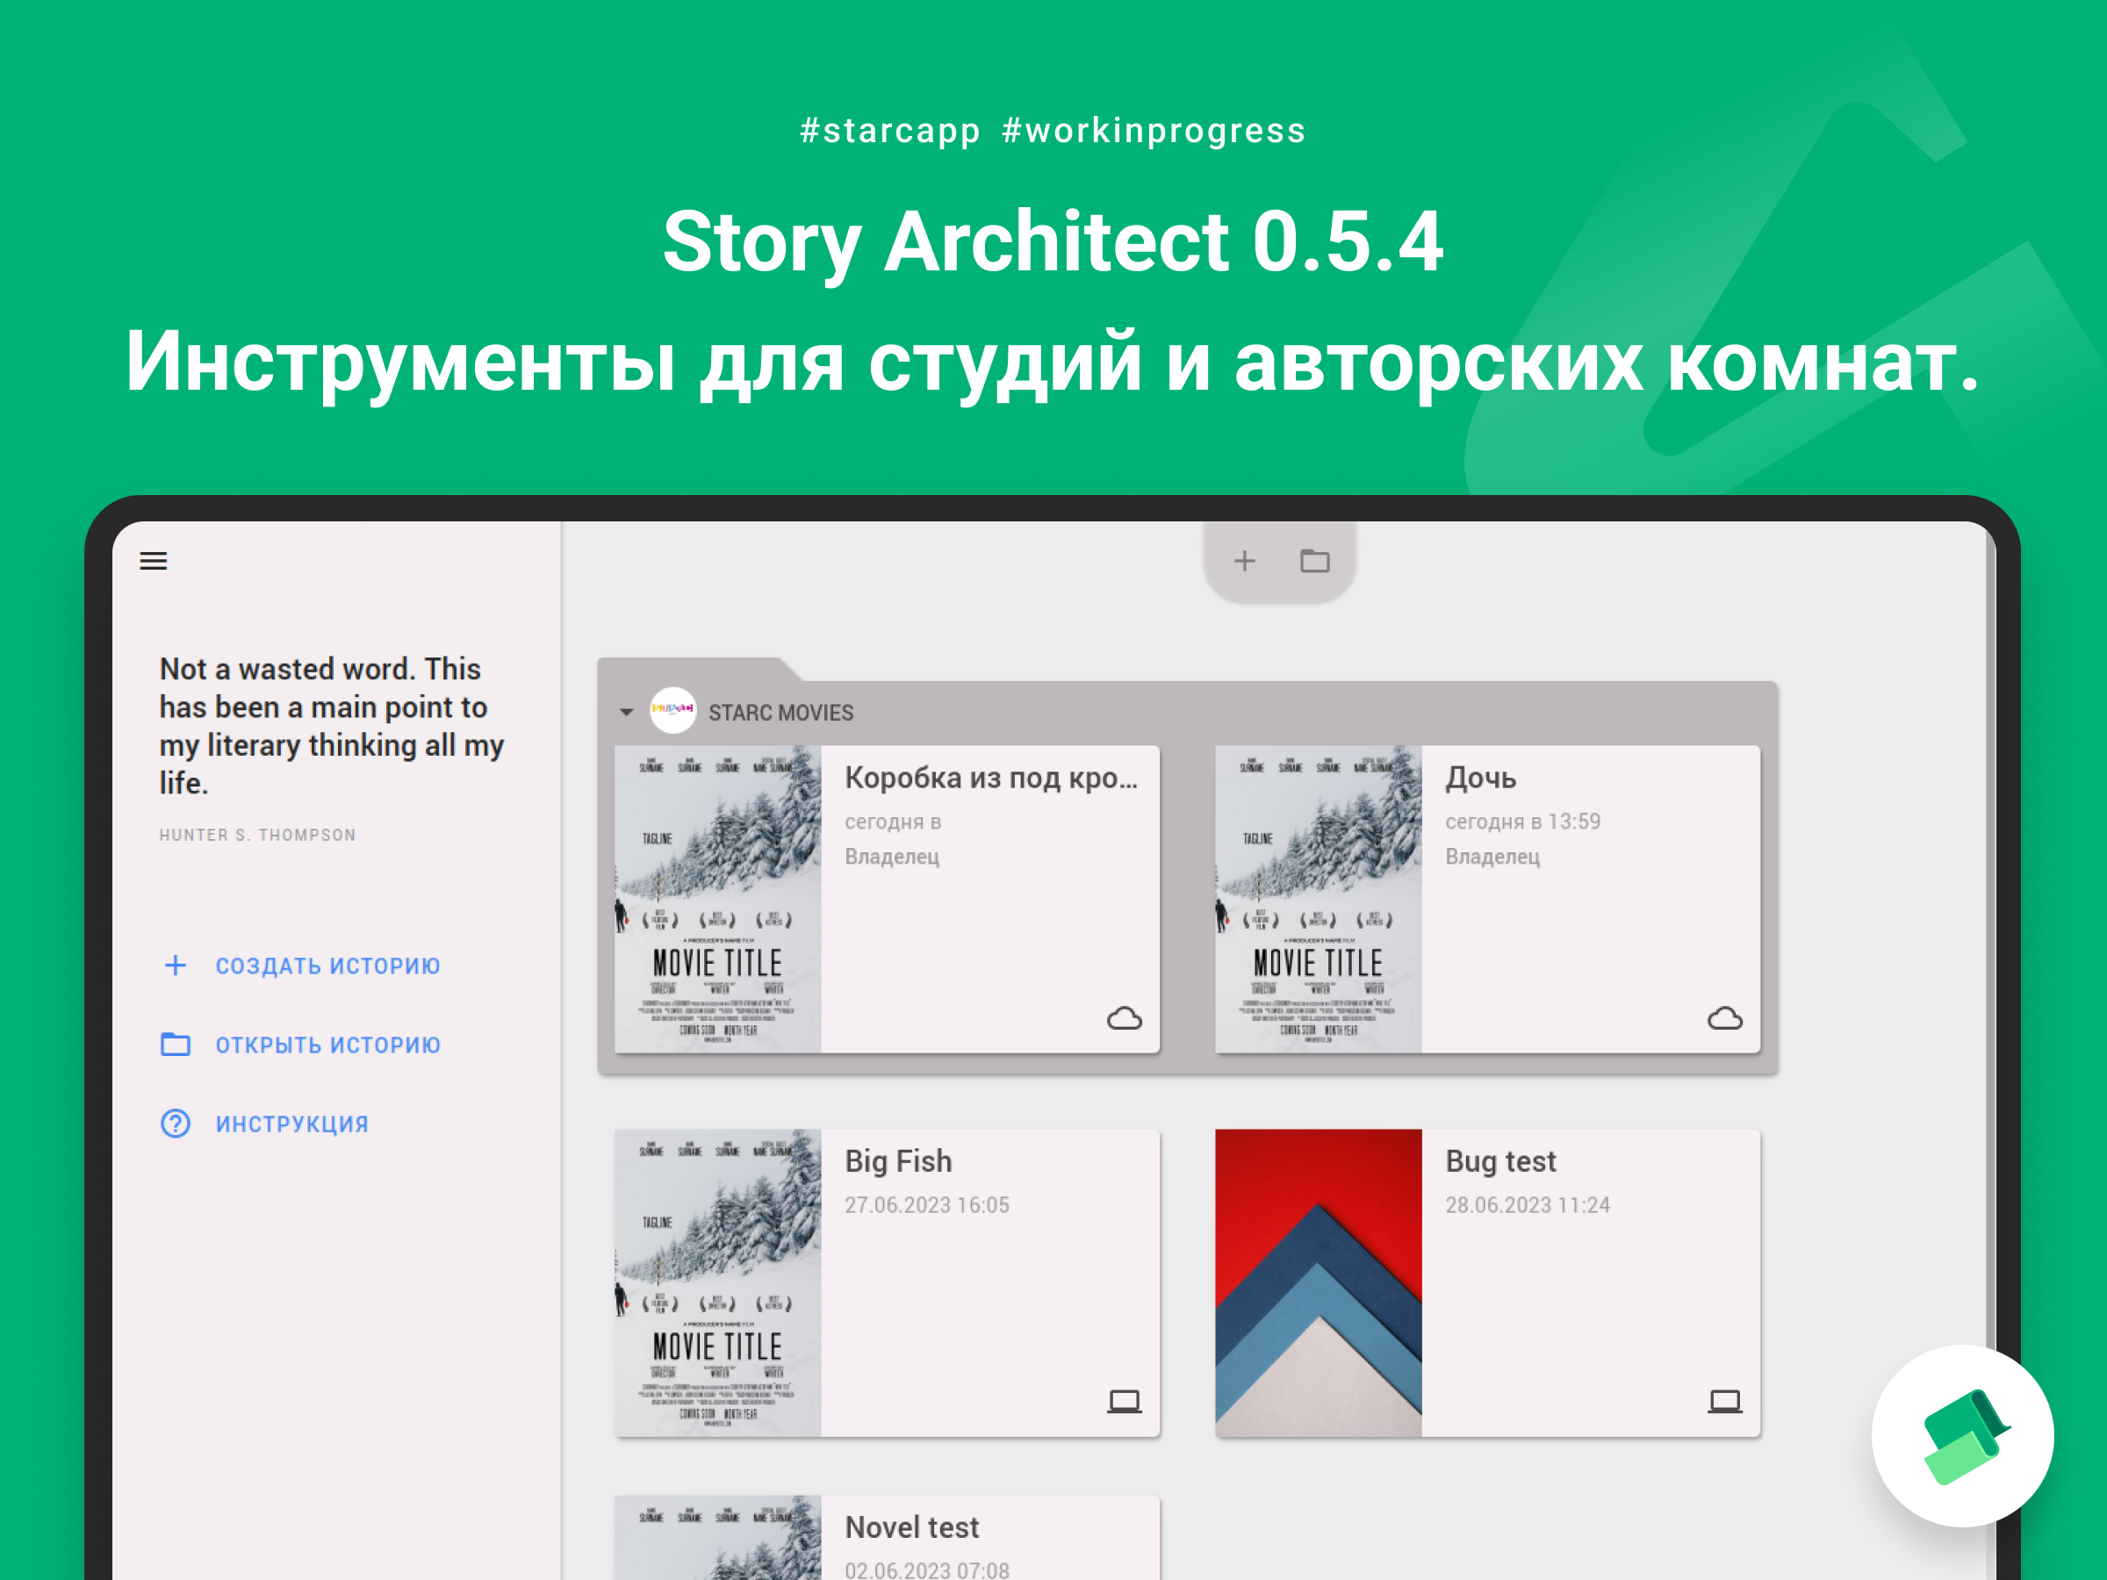
Task: Click the 02.06.2023 07:08 date on Novel test
Action: pyautogui.click(x=927, y=1569)
